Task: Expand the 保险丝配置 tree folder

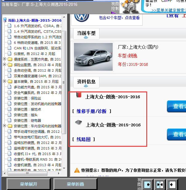Action: coord(4,65)
